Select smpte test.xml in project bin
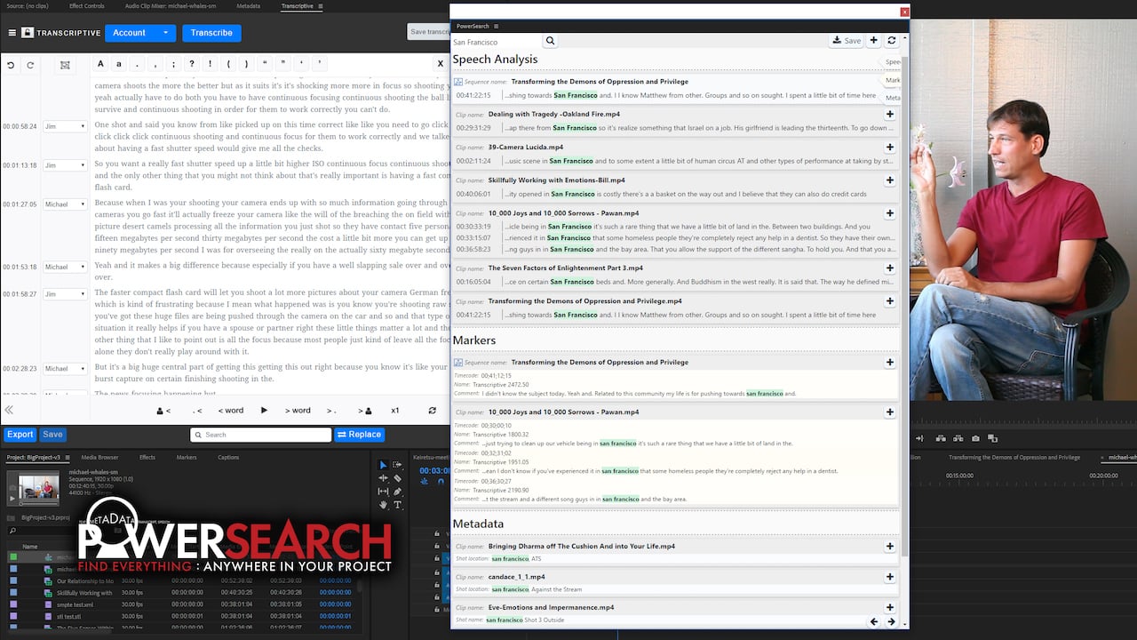Screen dimensions: 1137x640 (75, 604)
